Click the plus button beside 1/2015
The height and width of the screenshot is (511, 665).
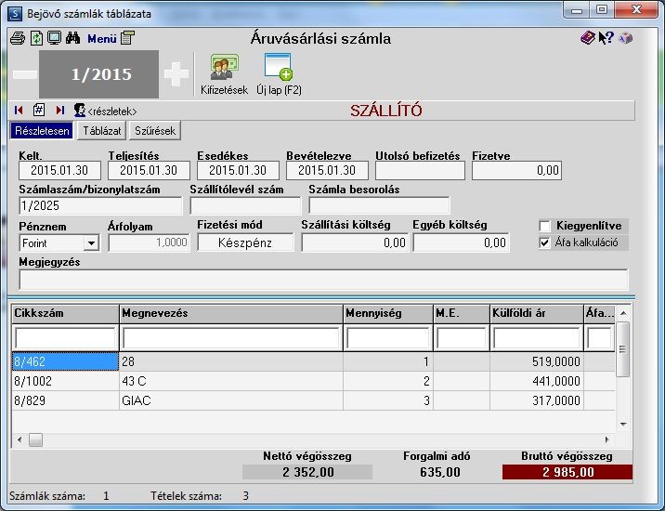tap(176, 74)
